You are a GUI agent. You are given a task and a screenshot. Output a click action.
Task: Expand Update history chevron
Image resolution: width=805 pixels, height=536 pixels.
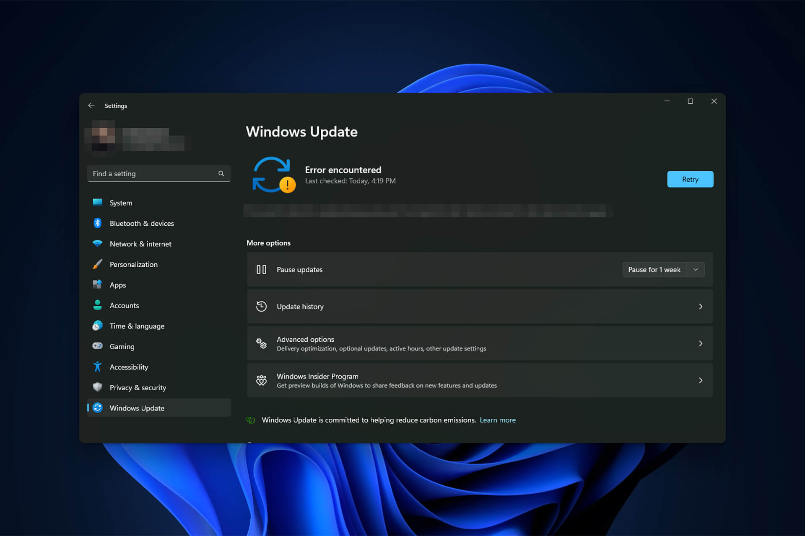(701, 307)
